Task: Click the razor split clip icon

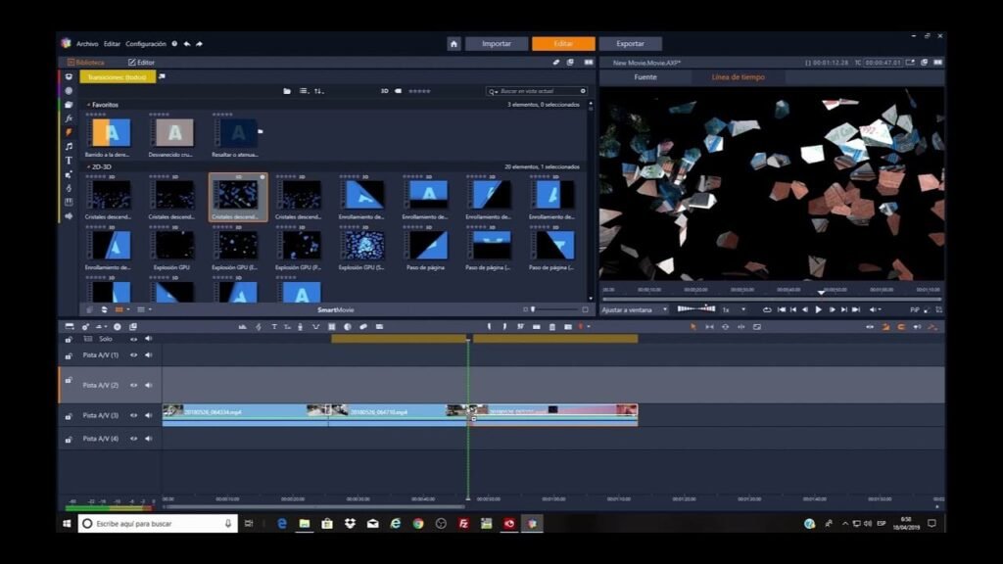Action: (537, 327)
